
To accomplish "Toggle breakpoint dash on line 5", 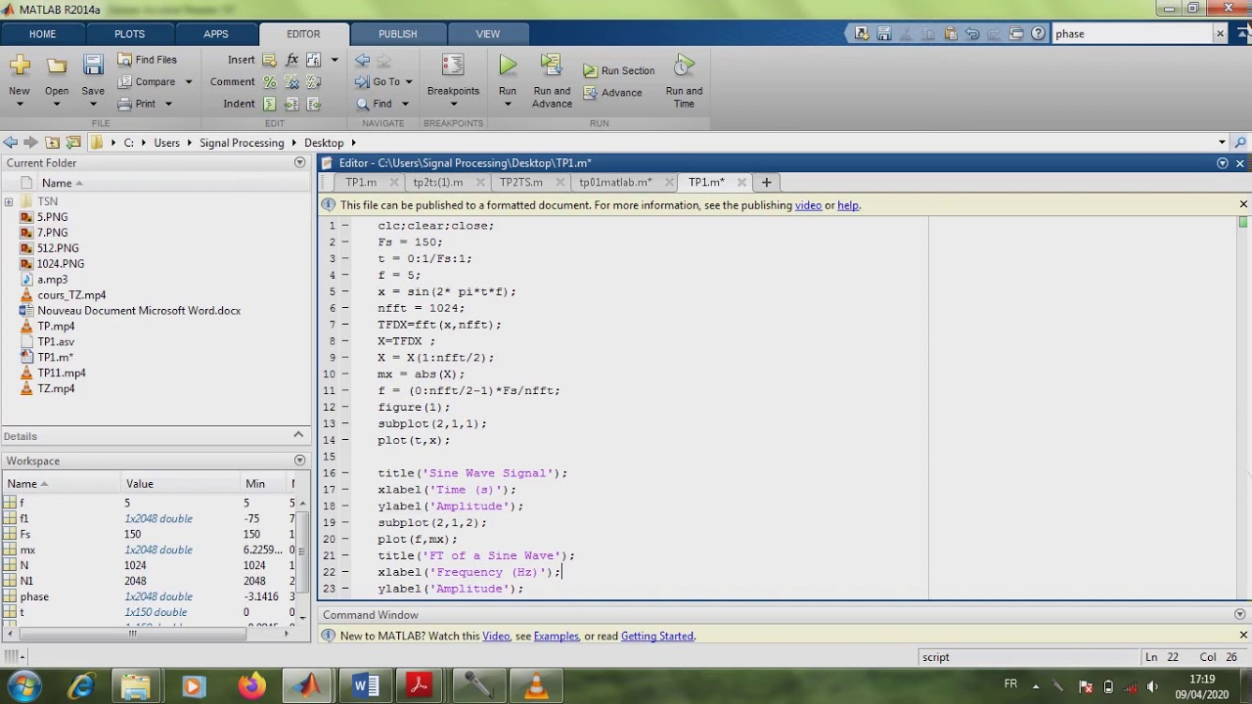I will [x=345, y=291].
